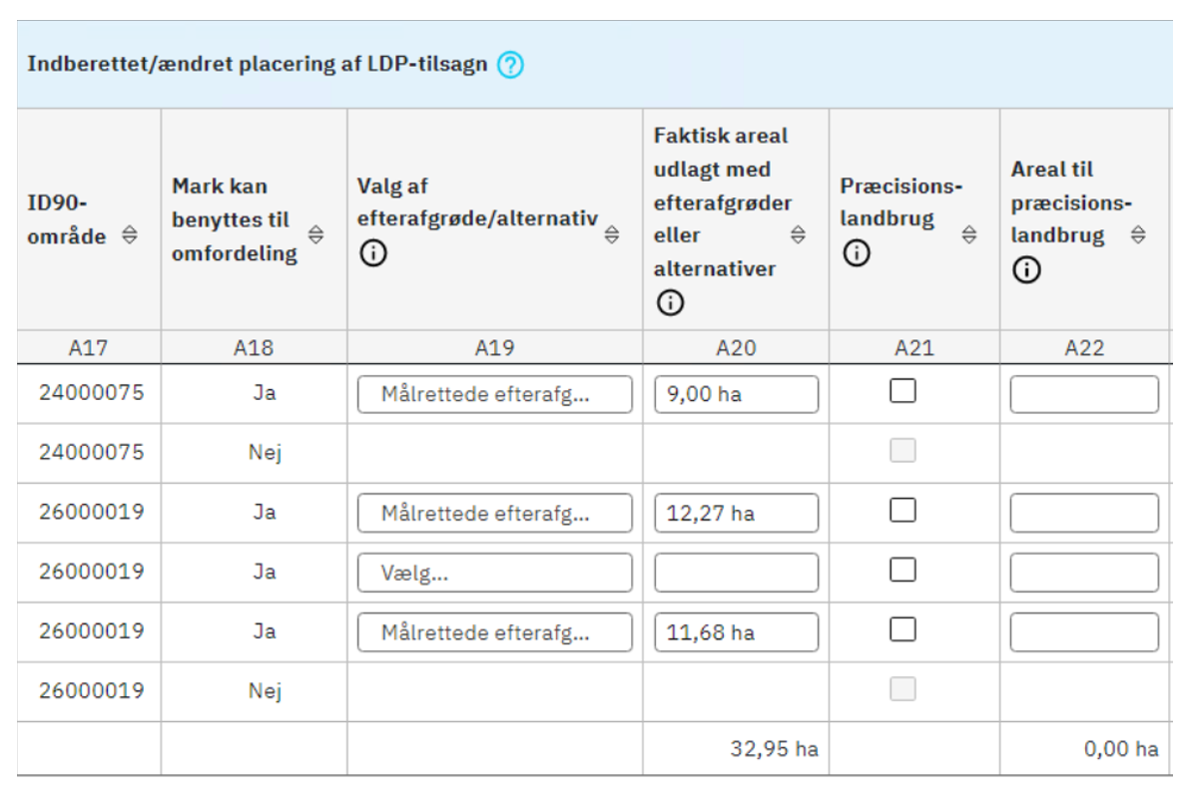Click the 11,68 ha input field

736,631
